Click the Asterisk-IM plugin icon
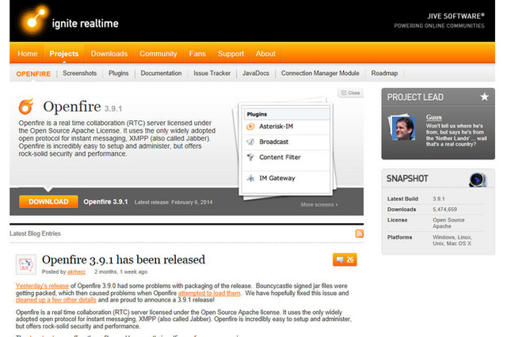 point(250,127)
